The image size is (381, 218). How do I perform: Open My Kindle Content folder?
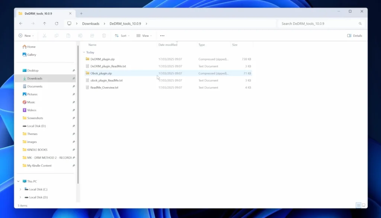click(39, 165)
